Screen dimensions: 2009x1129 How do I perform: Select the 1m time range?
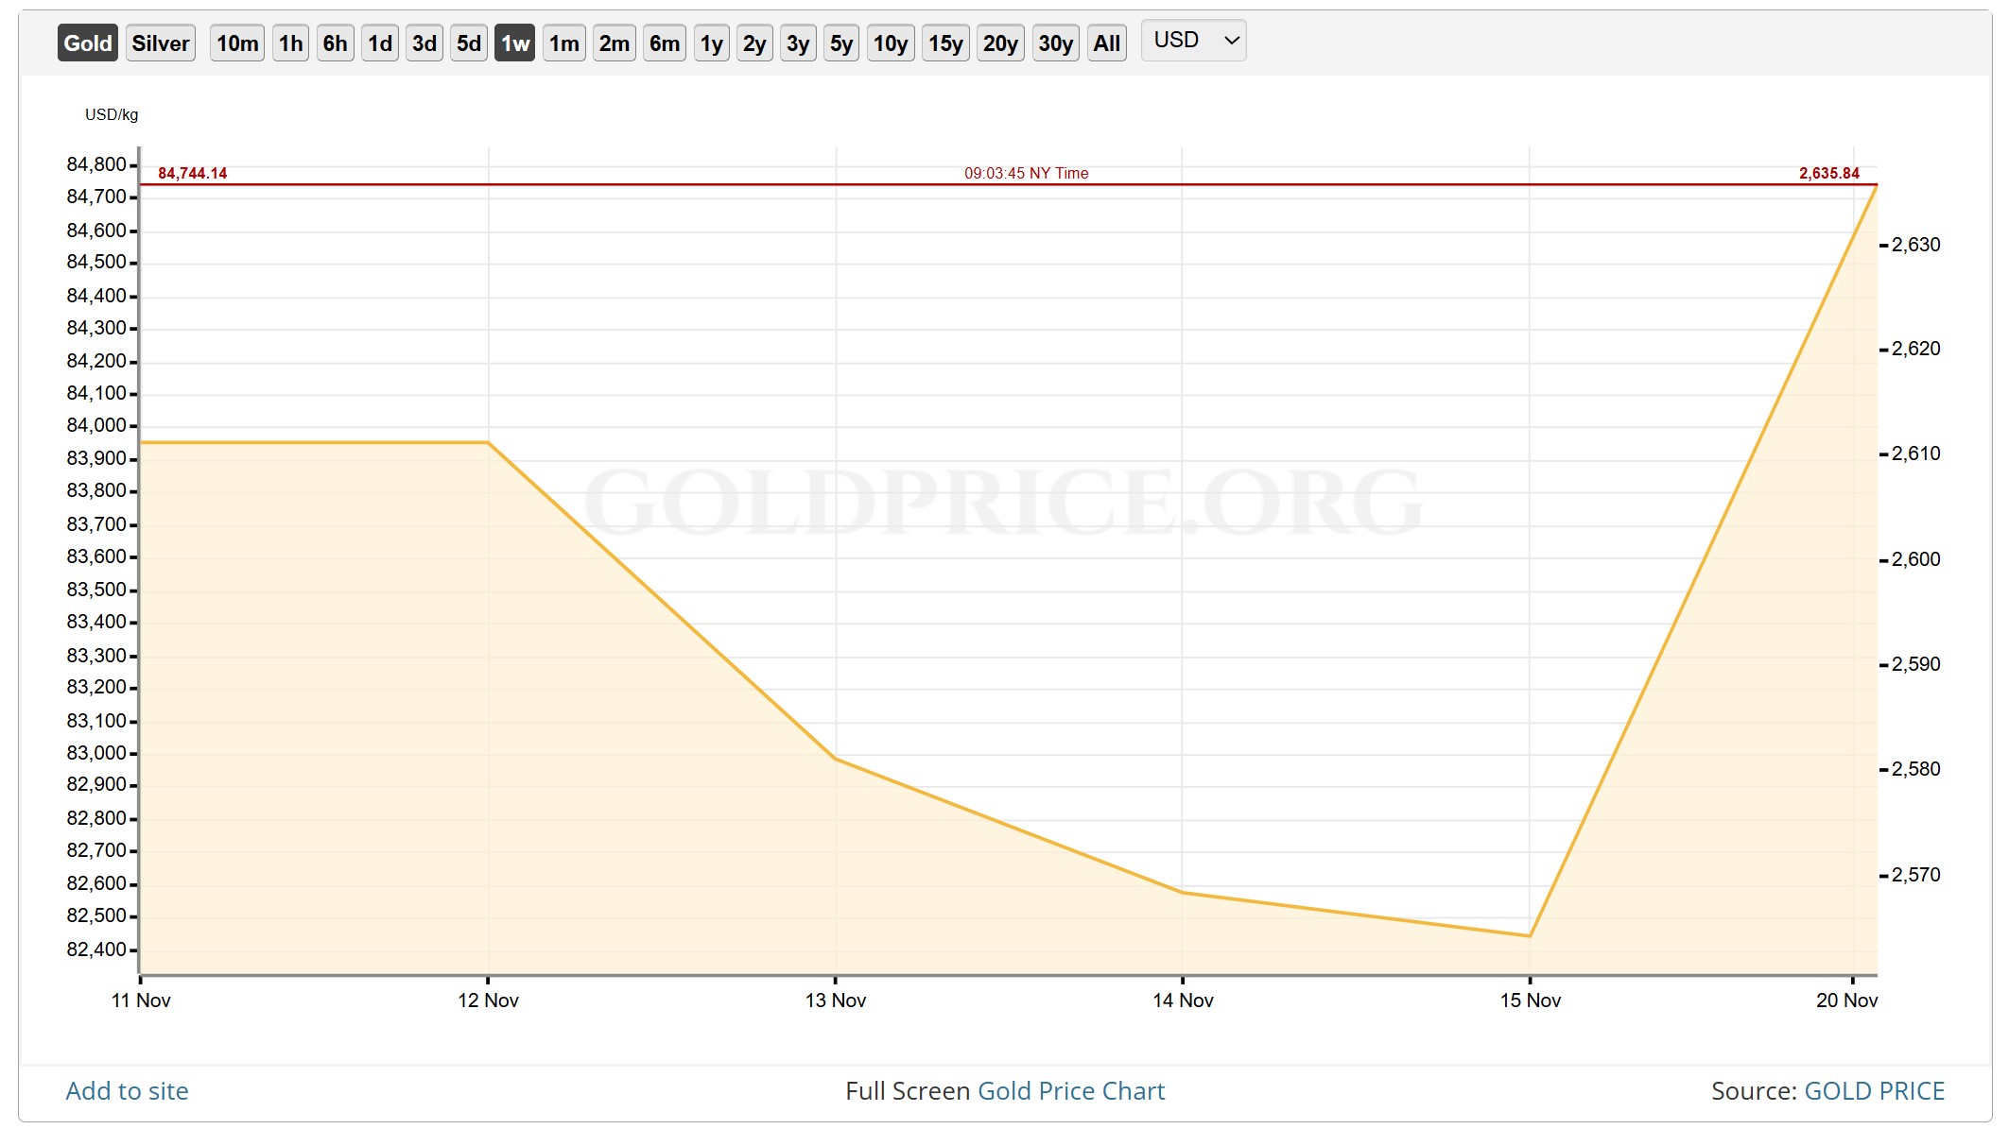[564, 43]
